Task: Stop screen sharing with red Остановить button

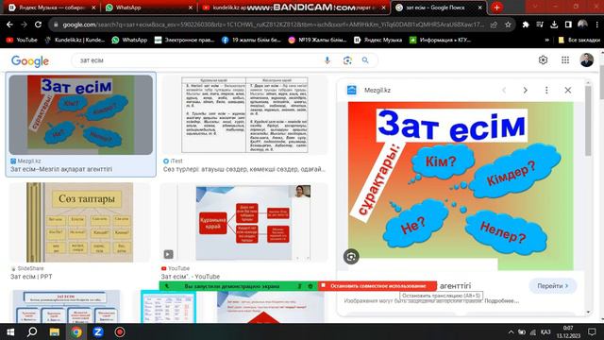Action: point(377,285)
